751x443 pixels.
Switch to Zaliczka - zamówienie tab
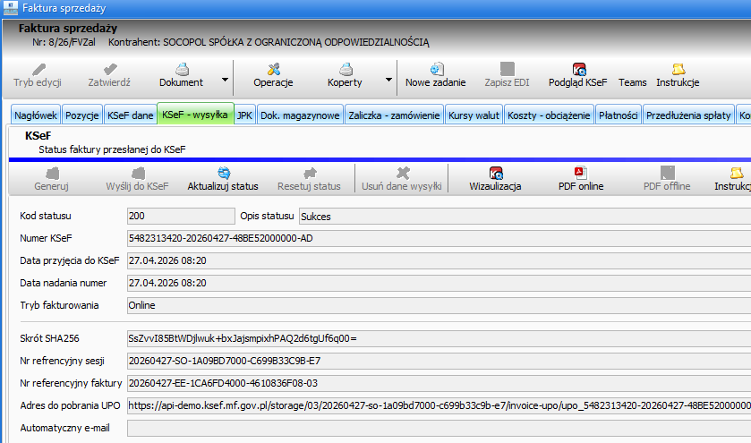point(394,115)
